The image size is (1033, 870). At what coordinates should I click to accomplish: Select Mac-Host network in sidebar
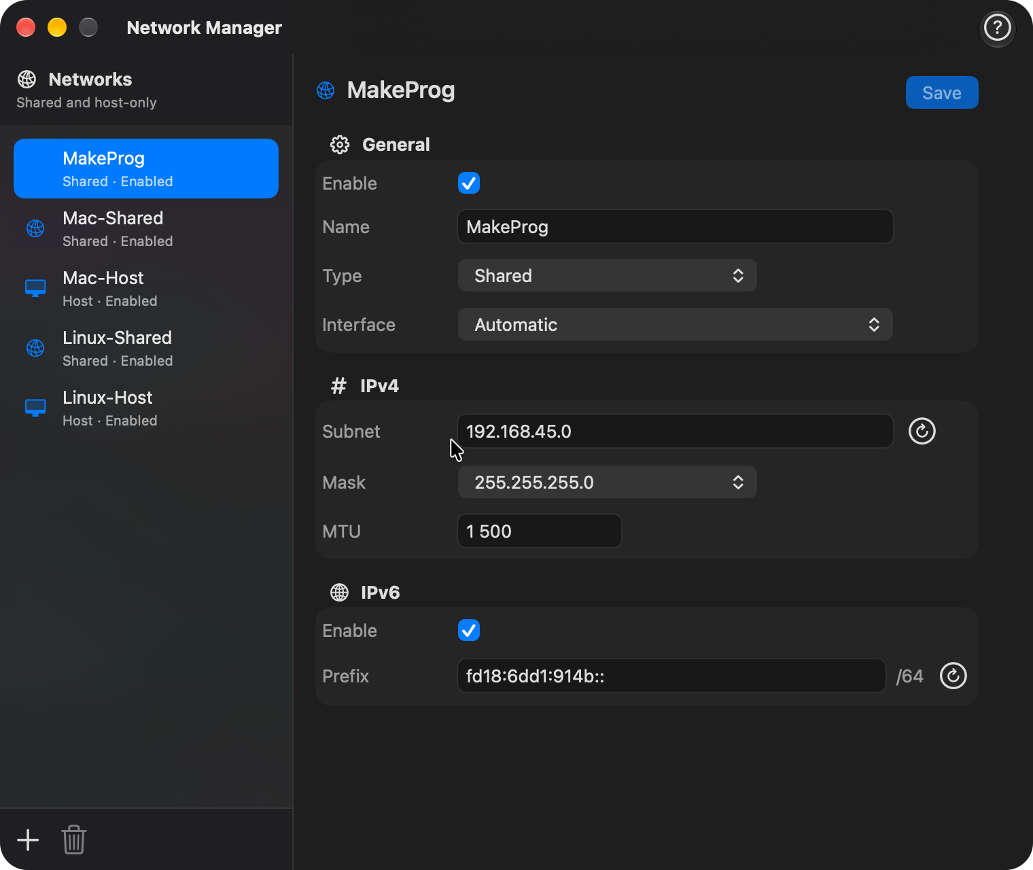point(146,288)
